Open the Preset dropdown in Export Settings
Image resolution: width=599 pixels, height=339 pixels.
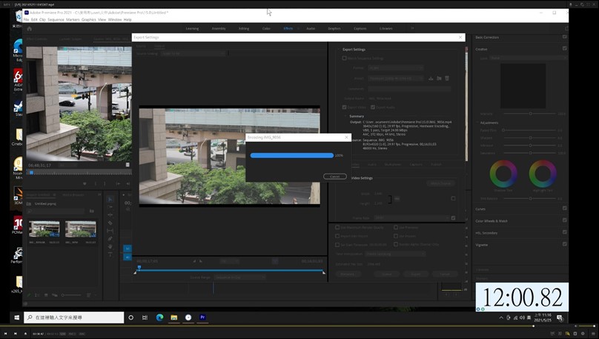click(x=395, y=78)
